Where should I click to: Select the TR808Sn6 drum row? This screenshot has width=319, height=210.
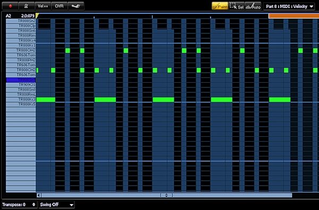[21, 31]
